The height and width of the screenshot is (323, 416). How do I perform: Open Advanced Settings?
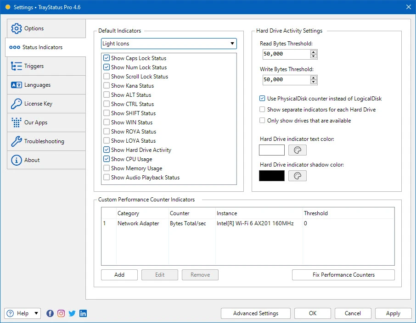(x=256, y=313)
